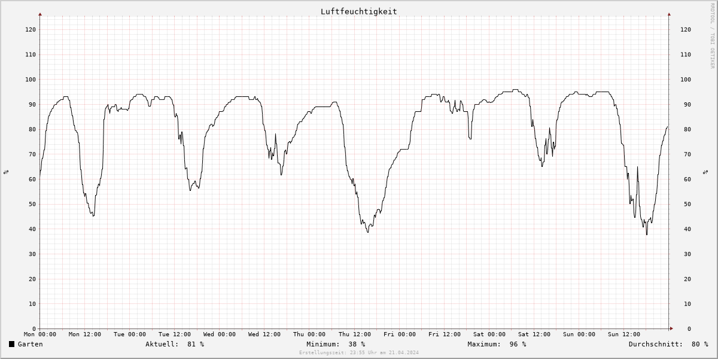Click the Sat 00:00 time axis label
This screenshot has height=359, width=718.
click(489, 334)
